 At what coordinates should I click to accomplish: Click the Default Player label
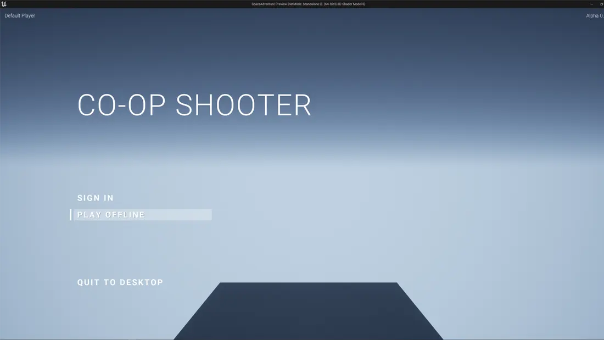click(x=20, y=16)
